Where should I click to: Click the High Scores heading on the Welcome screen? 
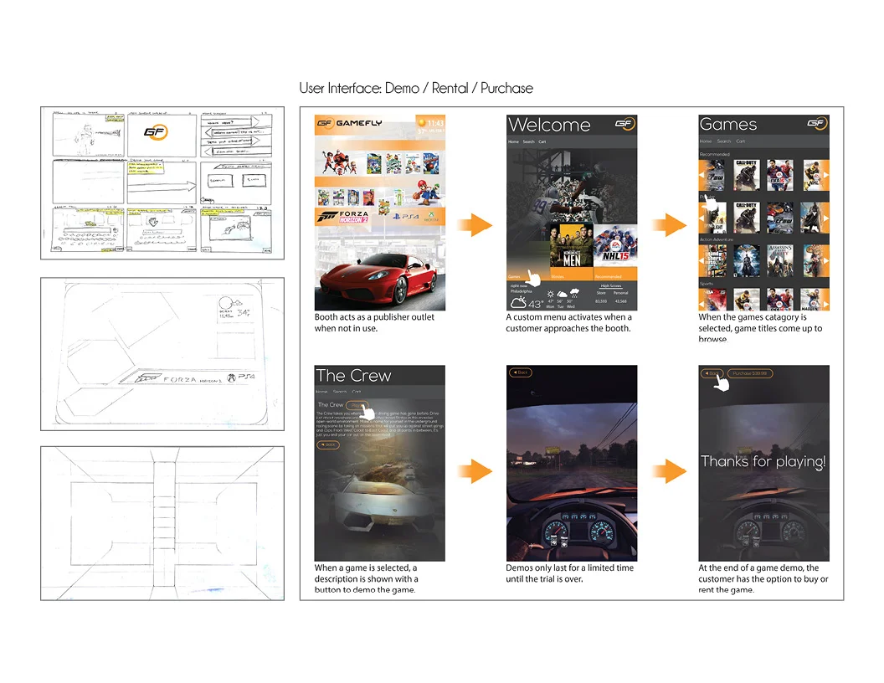click(x=611, y=286)
